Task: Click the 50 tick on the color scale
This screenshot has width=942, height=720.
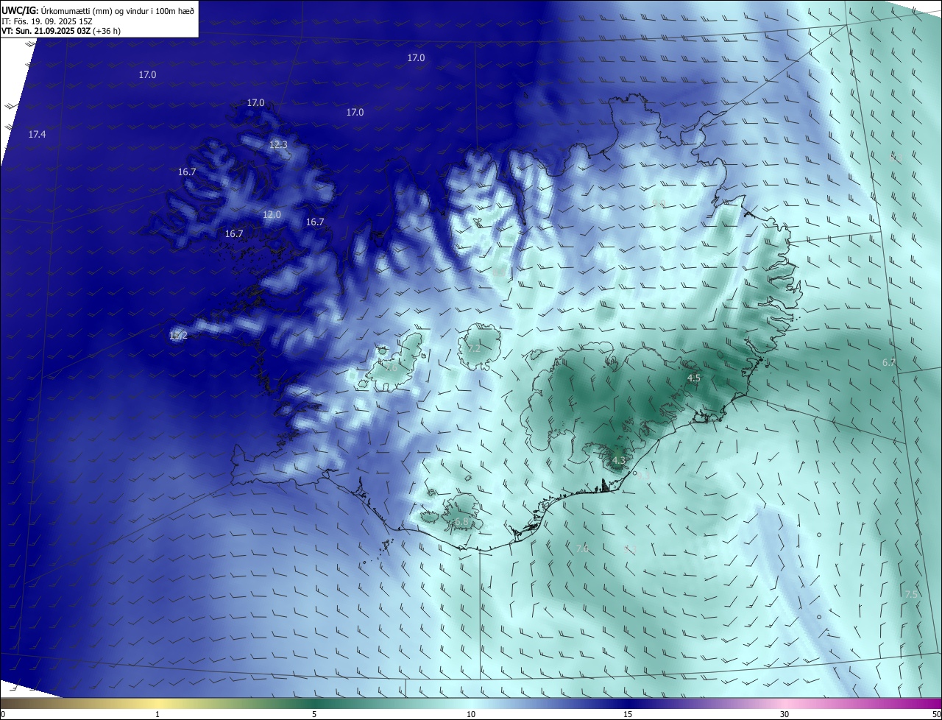Action: pos(936,714)
